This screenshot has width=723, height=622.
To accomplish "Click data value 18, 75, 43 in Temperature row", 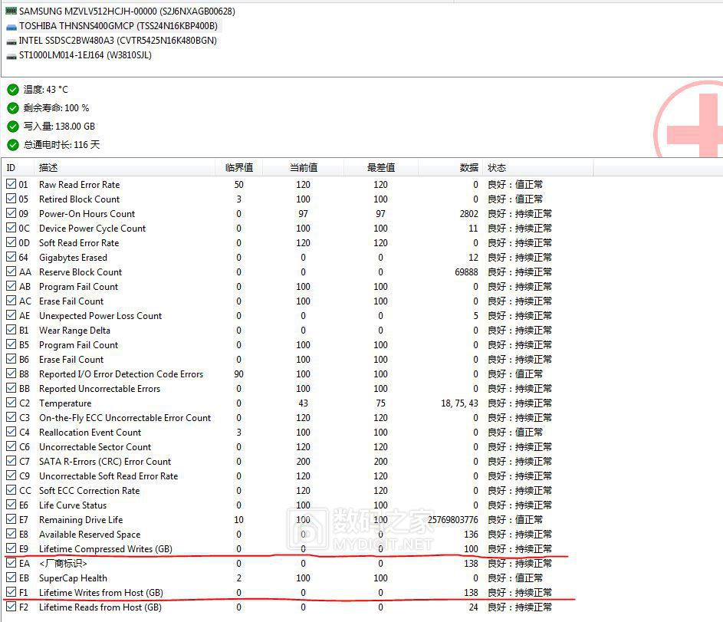I will tap(460, 403).
